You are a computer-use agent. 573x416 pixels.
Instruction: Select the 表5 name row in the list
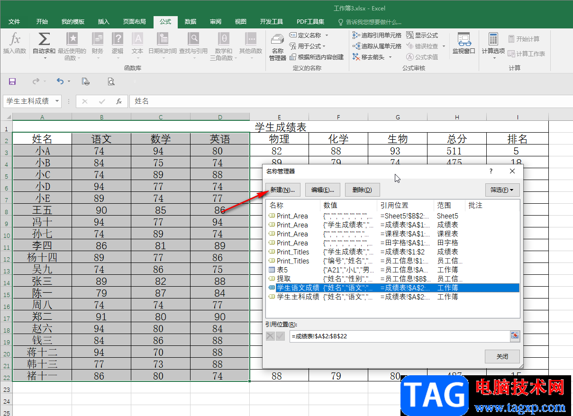[392, 270]
